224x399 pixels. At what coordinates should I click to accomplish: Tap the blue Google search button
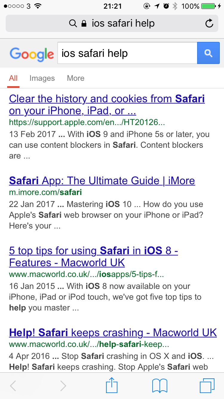click(208, 53)
